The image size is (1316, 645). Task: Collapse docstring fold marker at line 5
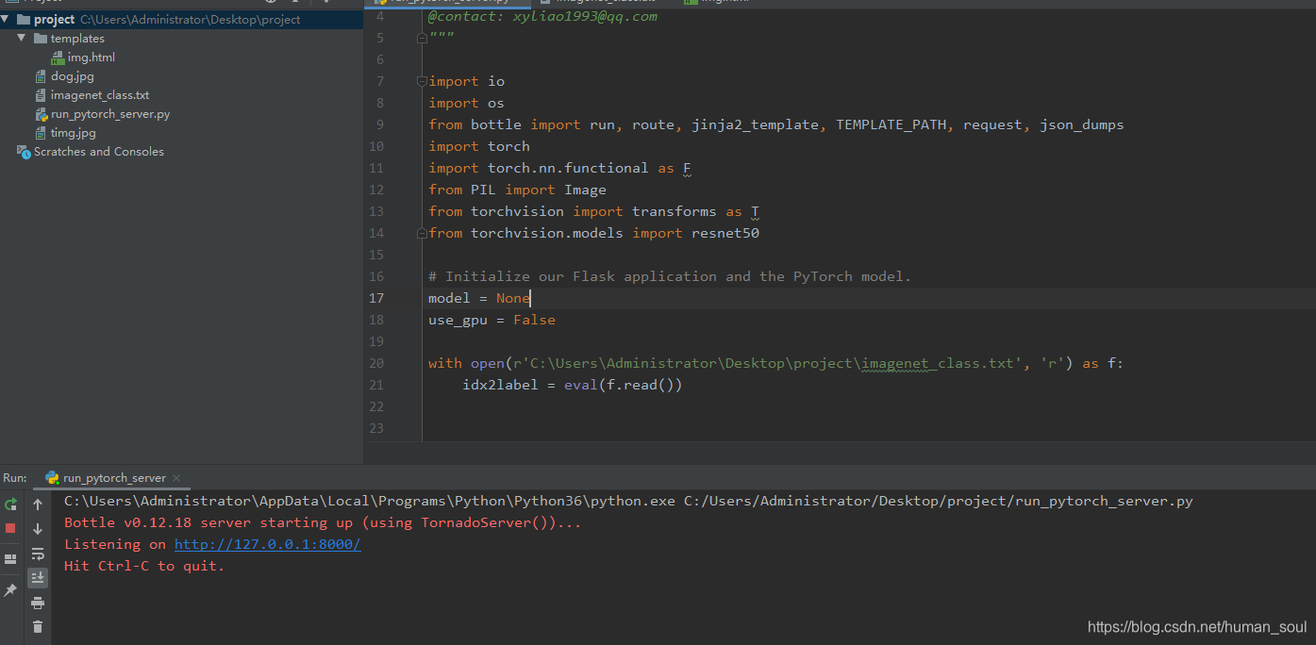click(x=422, y=38)
